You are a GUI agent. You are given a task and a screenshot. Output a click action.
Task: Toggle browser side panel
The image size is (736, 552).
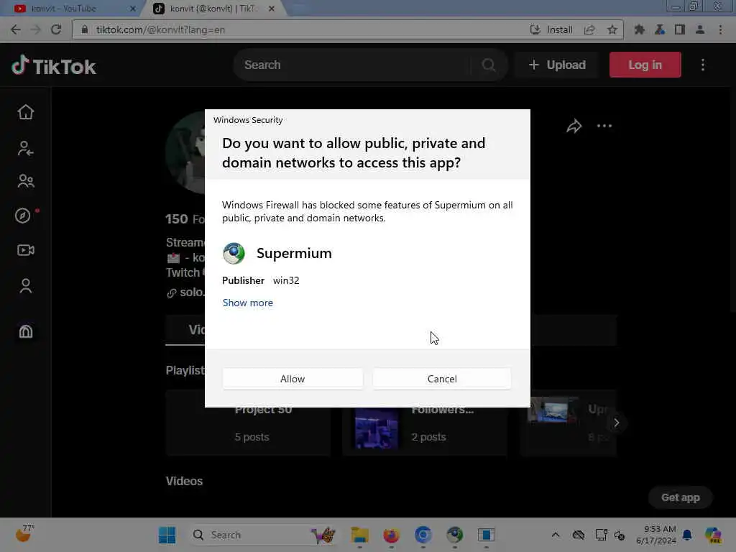(680, 29)
